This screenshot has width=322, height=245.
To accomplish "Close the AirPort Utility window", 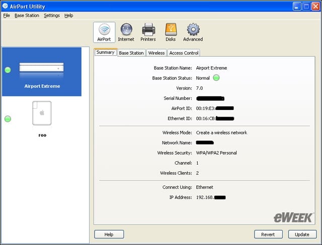I will coord(315,7).
